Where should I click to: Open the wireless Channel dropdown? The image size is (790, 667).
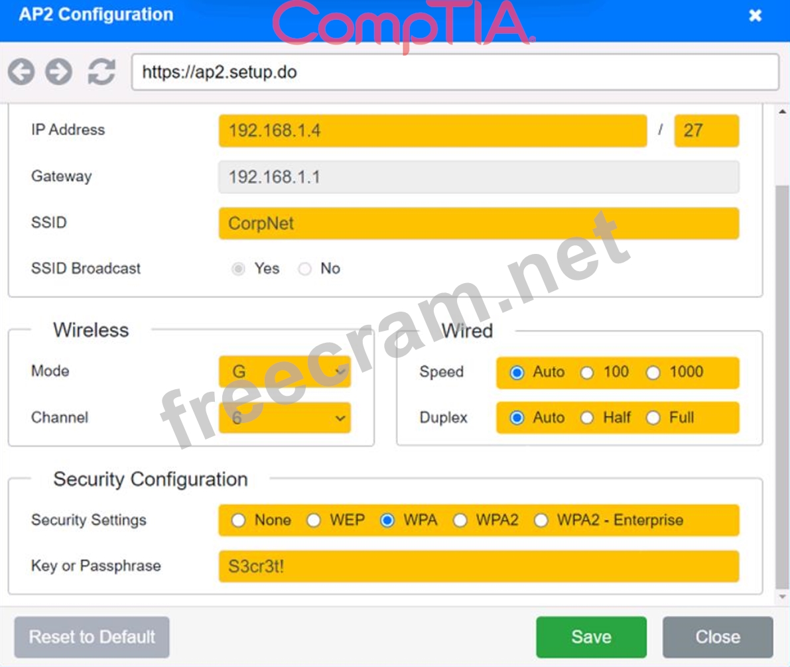(285, 418)
